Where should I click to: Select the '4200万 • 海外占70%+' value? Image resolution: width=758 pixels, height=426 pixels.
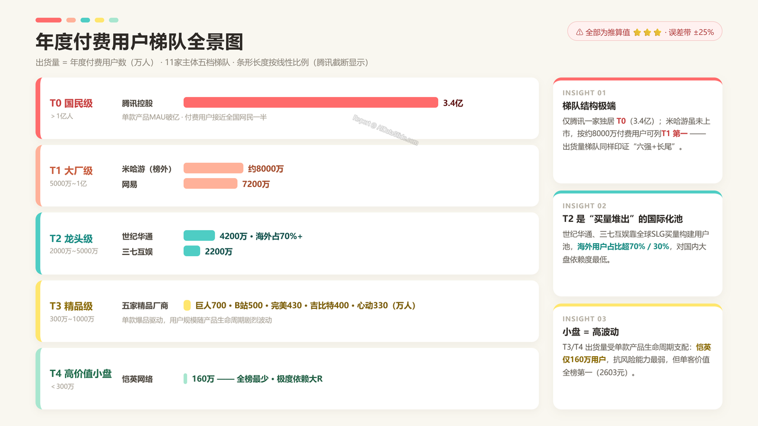click(x=261, y=236)
